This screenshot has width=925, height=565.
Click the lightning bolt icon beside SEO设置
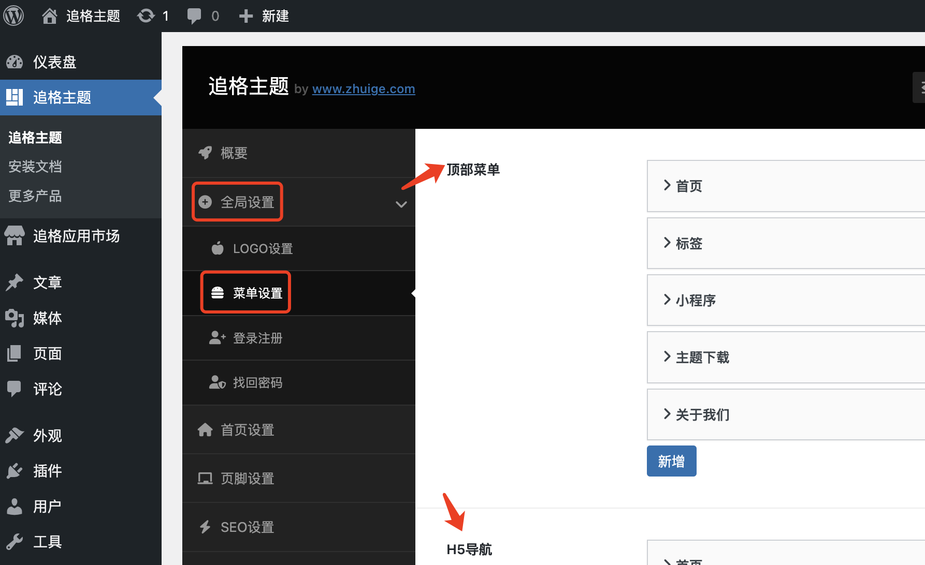(x=205, y=527)
